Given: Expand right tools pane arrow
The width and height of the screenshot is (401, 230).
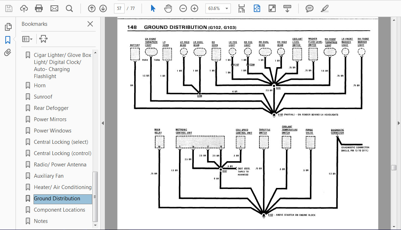Looking at the screenshot, I should tap(399, 123).
